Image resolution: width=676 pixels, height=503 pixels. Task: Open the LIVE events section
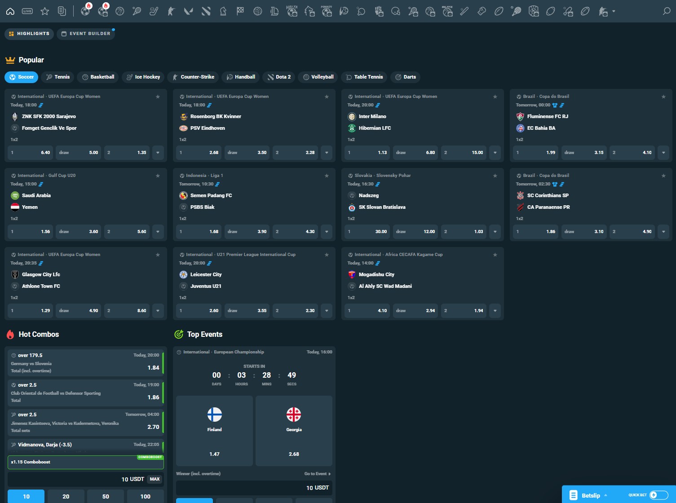(27, 11)
